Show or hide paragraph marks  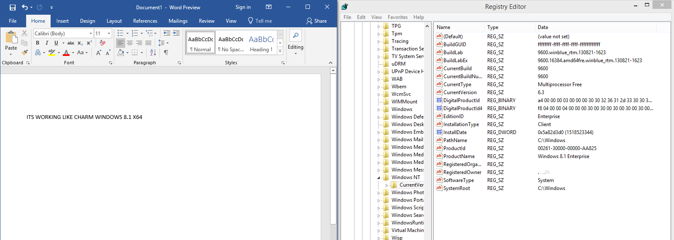click(166, 53)
